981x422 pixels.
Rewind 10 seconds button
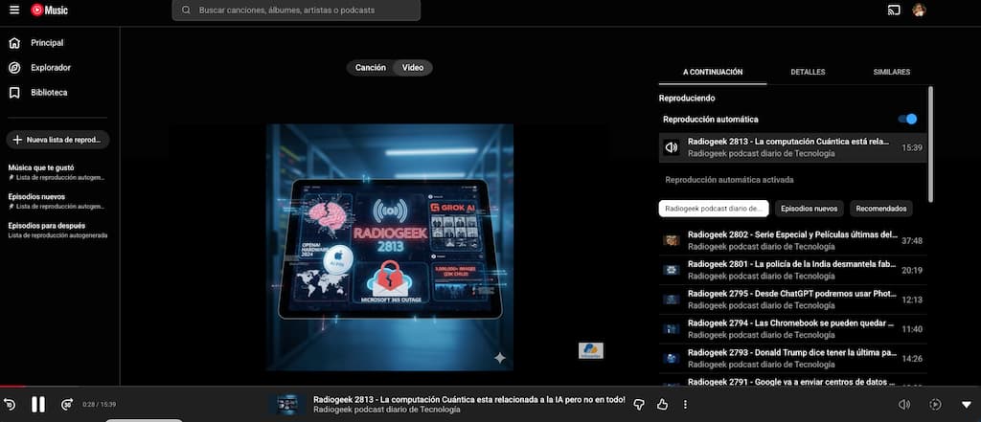pos(10,404)
